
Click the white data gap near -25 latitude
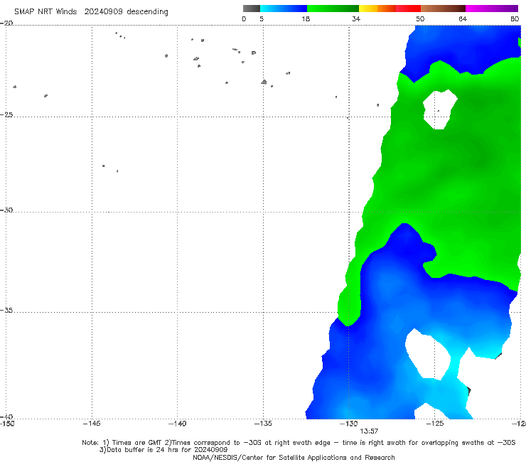pos(440,109)
